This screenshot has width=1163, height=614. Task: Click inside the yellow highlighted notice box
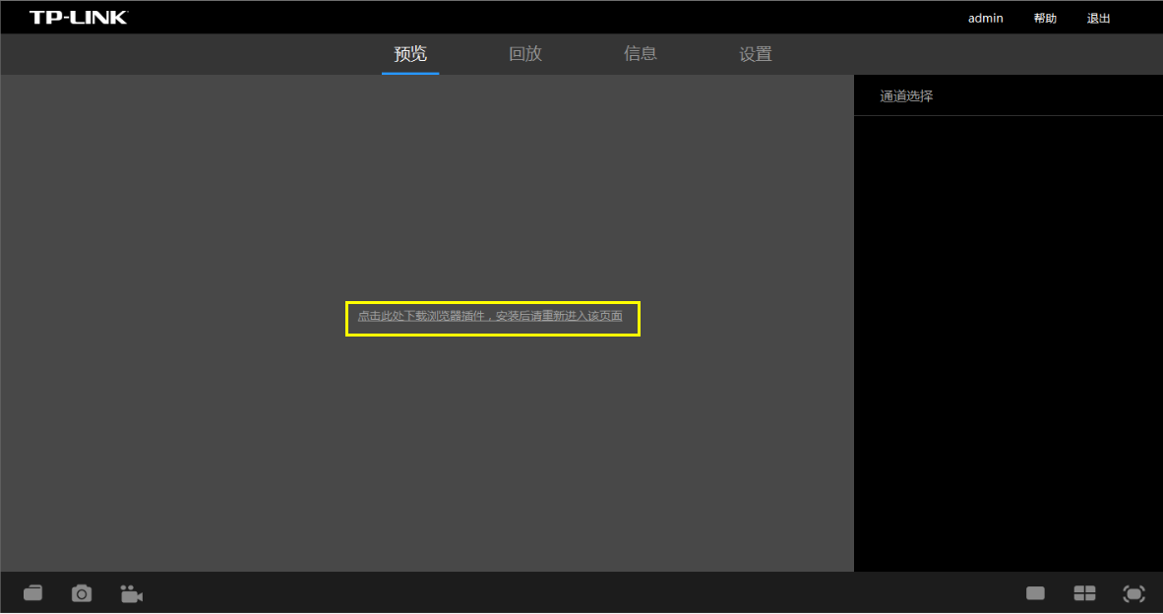tap(492, 319)
